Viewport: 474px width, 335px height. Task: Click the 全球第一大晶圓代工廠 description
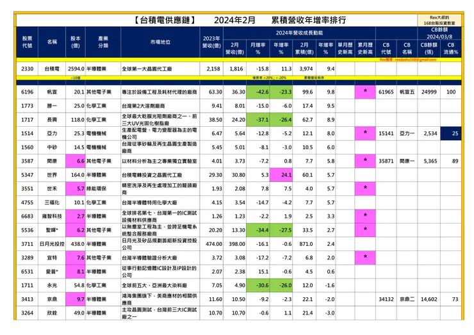(x=147, y=69)
